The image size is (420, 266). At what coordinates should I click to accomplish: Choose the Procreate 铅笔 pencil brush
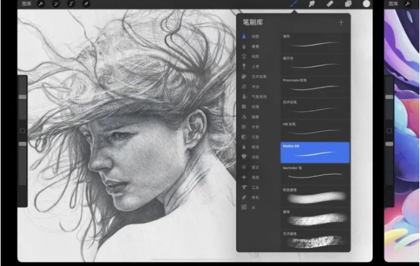click(x=315, y=87)
